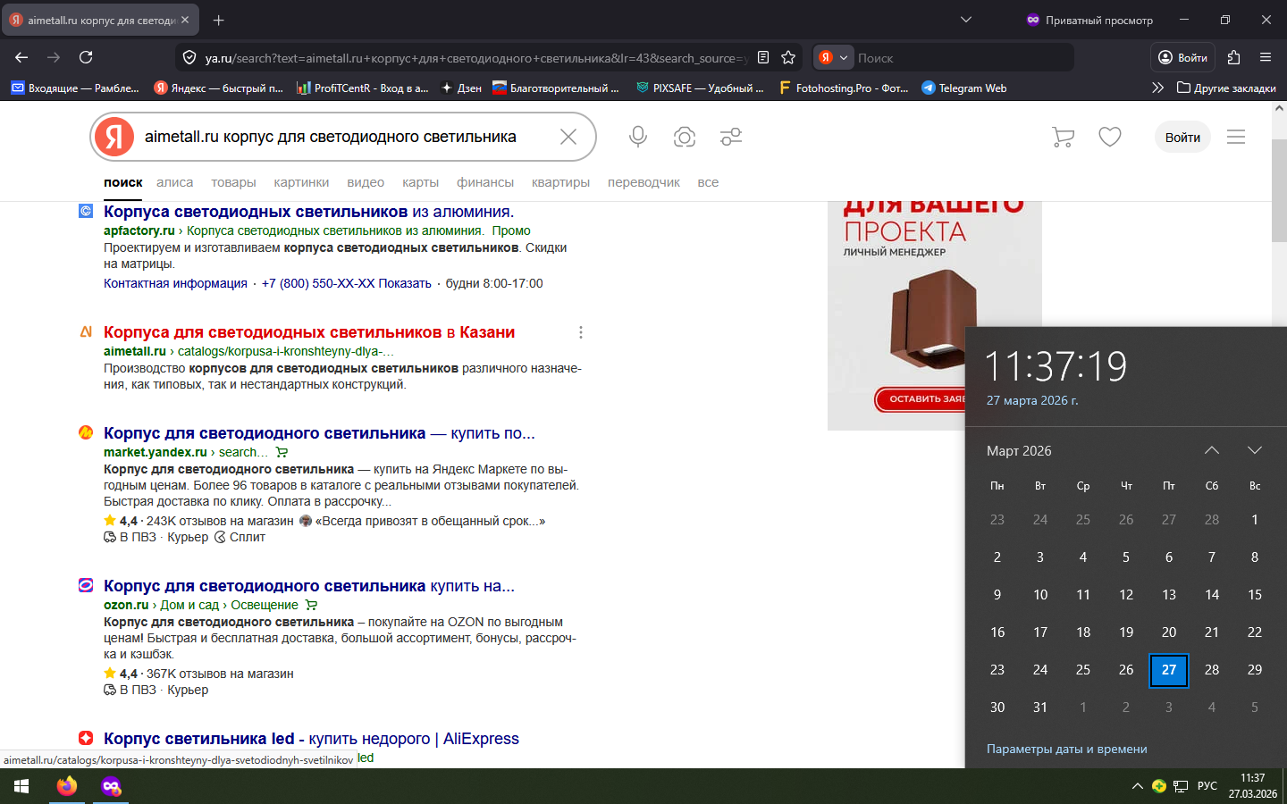This screenshot has width=1287, height=804.
Task: Clear the search query with X
Action: 568,137
